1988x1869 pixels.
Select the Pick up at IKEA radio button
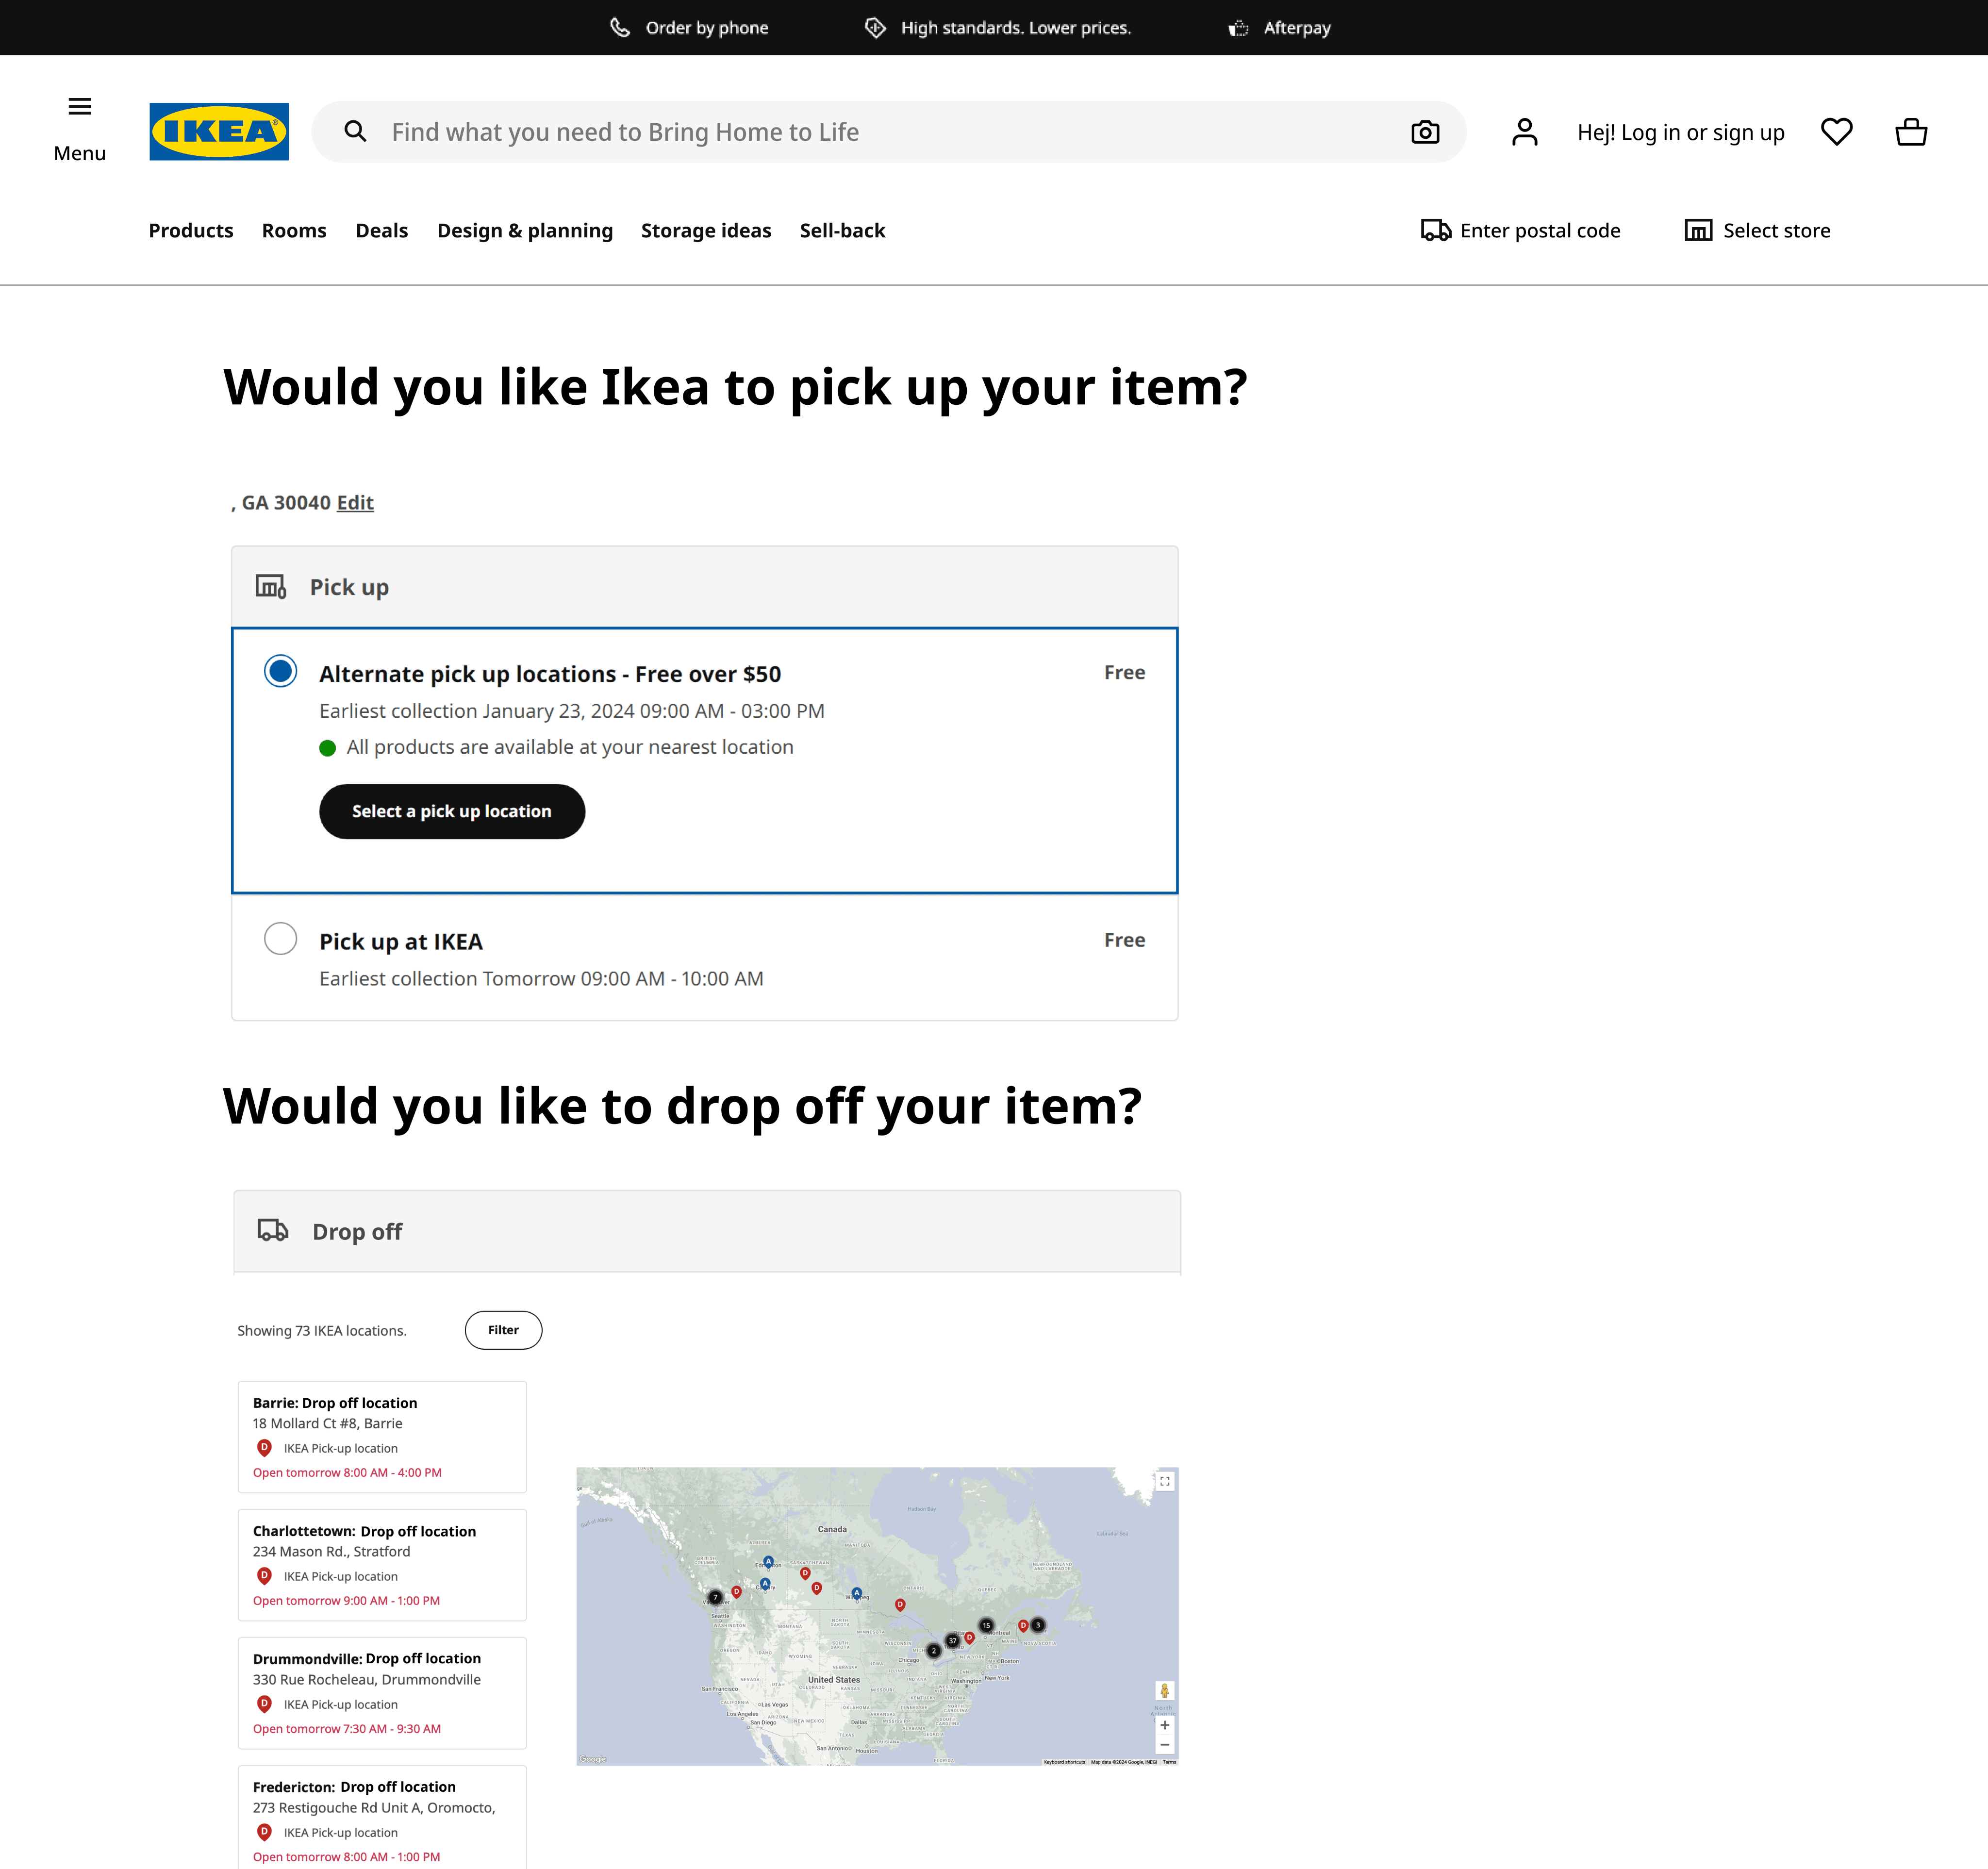click(x=280, y=938)
